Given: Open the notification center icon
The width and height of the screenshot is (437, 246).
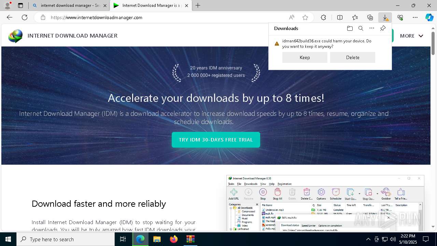Looking at the screenshot, I should [426, 239].
